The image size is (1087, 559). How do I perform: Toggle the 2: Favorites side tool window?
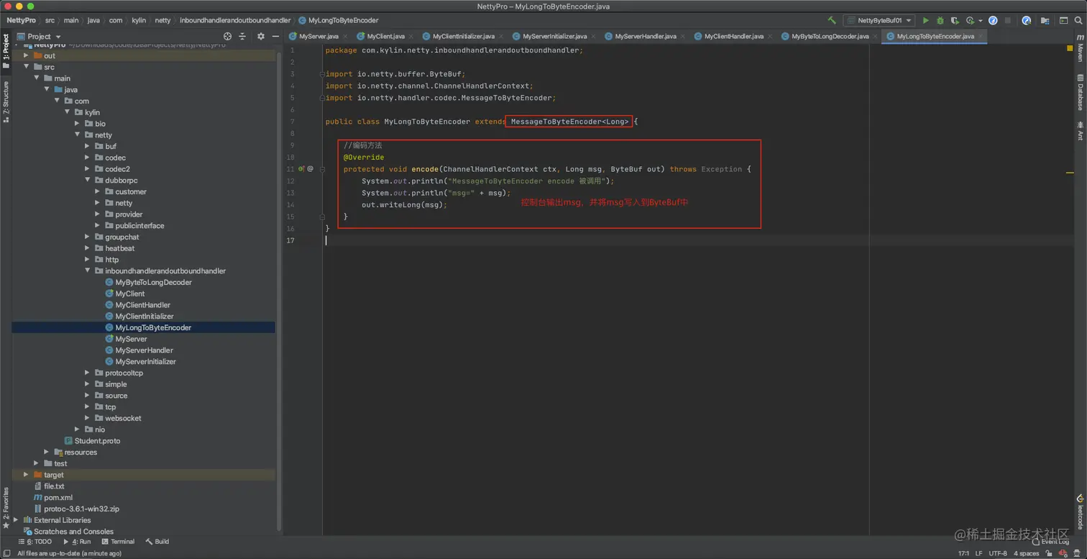tap(6, 507)
